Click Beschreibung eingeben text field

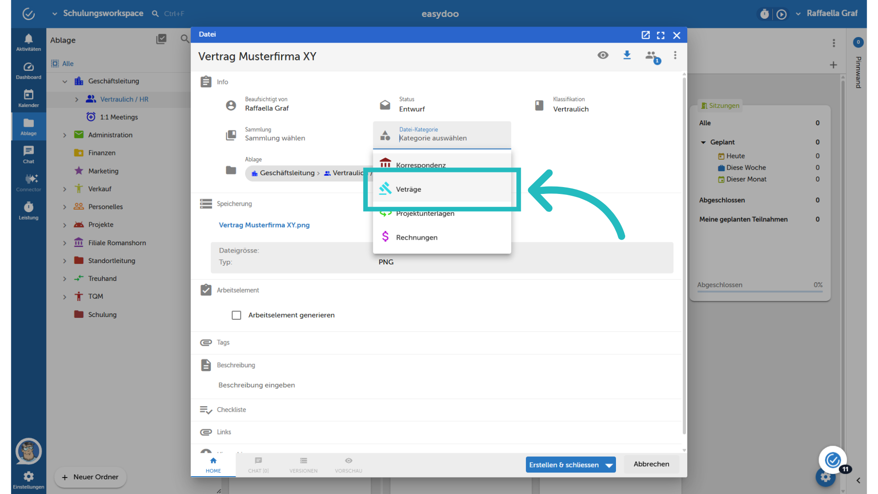[257, 385]
